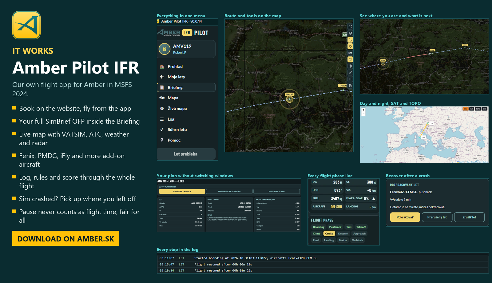Click the Cruise flight phase chip
This screenshot has height=283, width=492.
click(329, 234)
